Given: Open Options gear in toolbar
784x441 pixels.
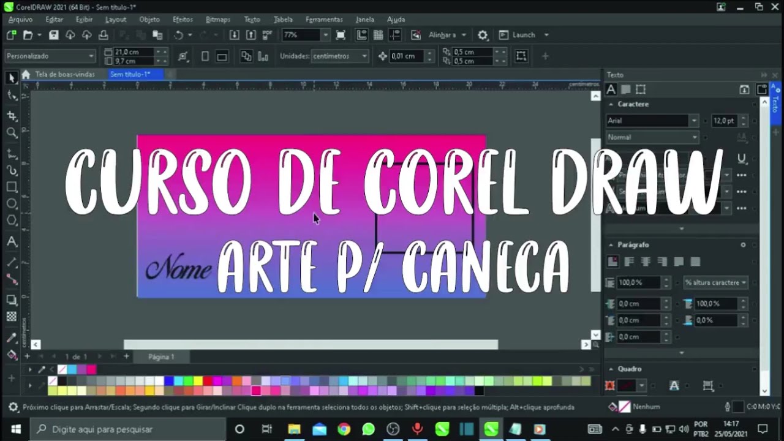Looking at the screenshot, I should (483, 35).
